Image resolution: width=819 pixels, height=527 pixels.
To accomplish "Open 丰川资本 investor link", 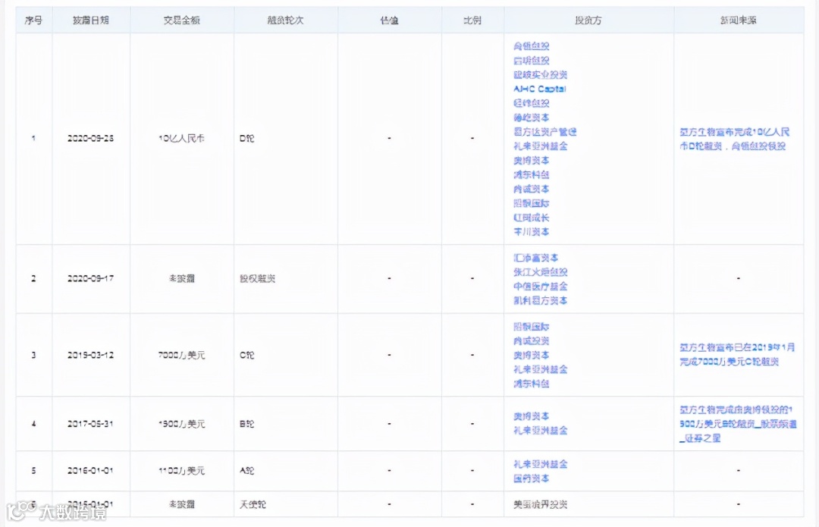I will [531, 232].
